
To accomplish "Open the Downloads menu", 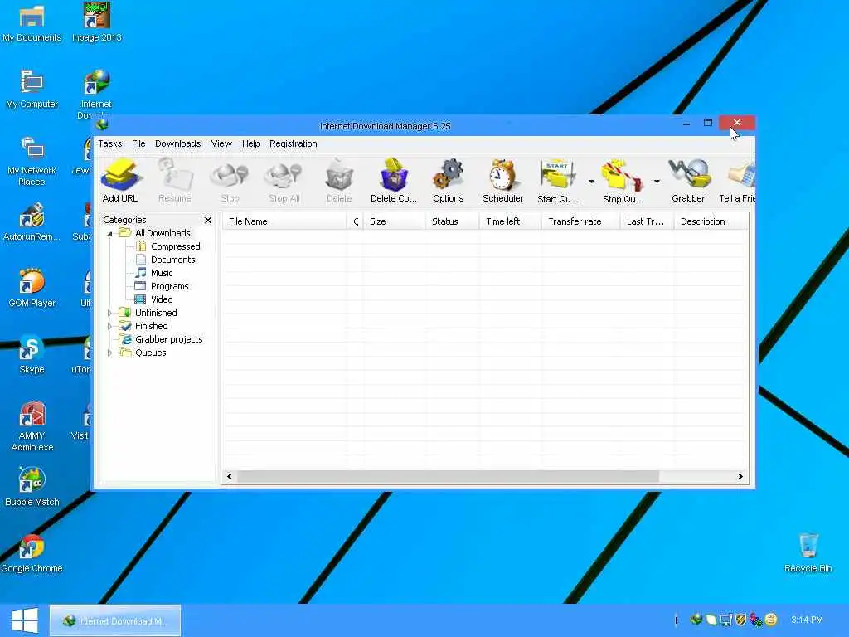I will pos(177,143).
